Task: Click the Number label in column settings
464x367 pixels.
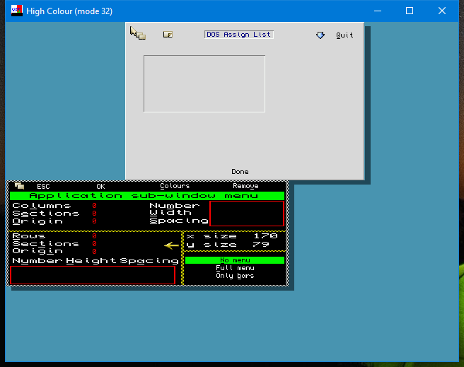Action: pos(175,205)
